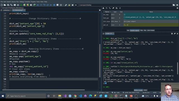Image resolution: width=179 pixels, height=101 pixels.
Task: Select the IPython console tab
Action: point(138,90)
